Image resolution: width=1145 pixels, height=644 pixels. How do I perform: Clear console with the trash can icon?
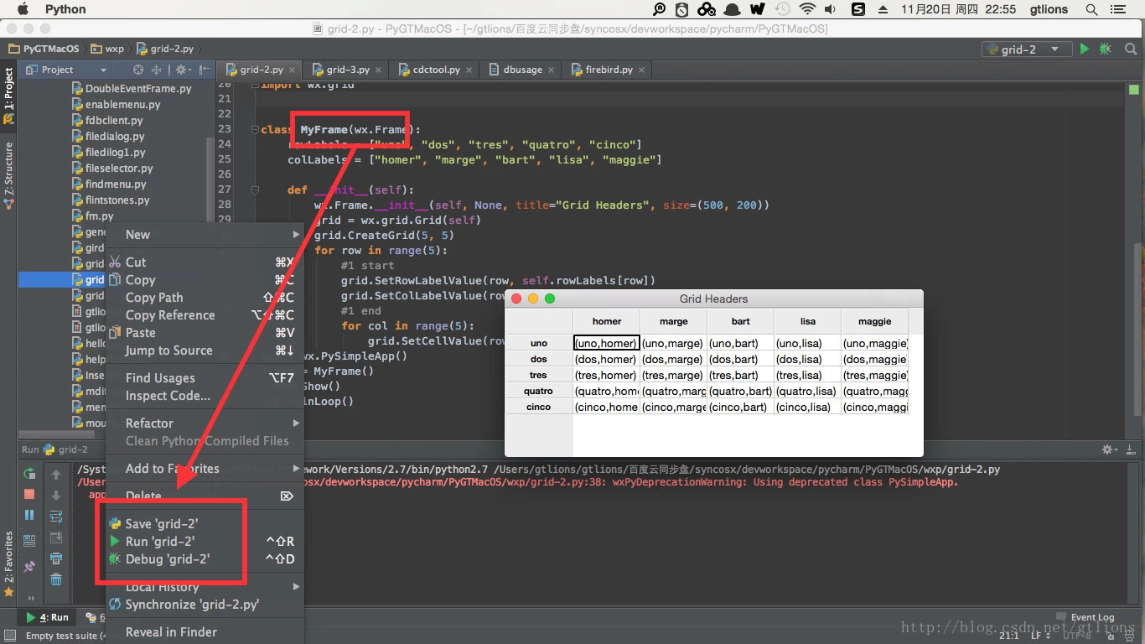[56, 579]
